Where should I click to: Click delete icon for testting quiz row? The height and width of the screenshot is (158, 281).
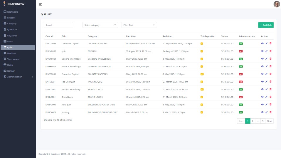point(270,112)
